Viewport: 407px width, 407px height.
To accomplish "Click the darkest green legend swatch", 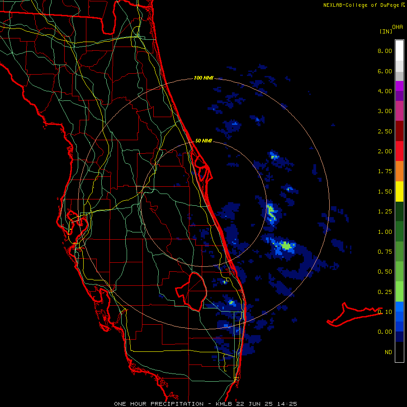I will [399, 211].
